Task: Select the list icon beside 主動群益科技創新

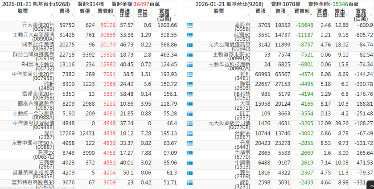Action: pos(190,64)
